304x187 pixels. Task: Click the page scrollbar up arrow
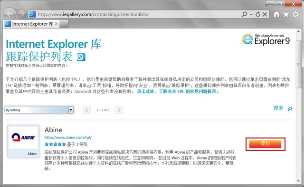298,32
